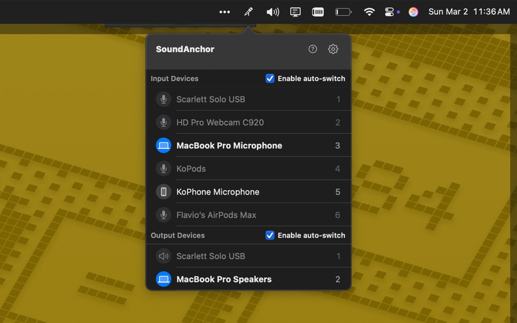Screen dimensions: 517x323
Task: Click priority number 5 of KoPhone Microphone
Action: [337, 192]
